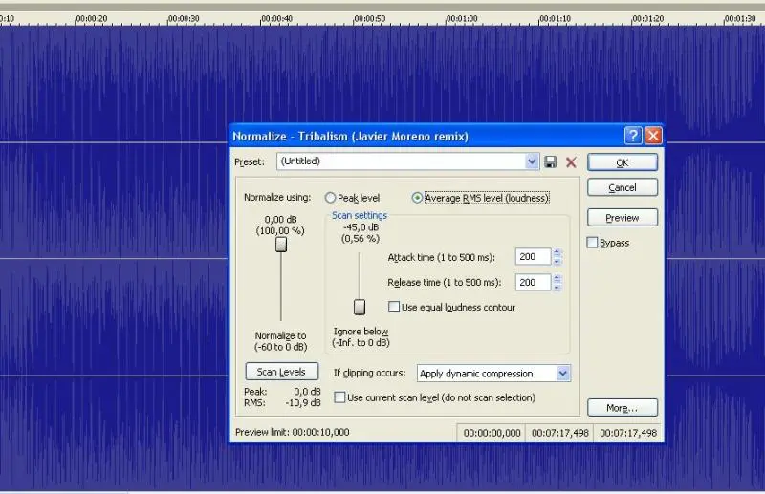
Task: Toggle Use equal loudness contour checkbox
Action: pos(394,308)
